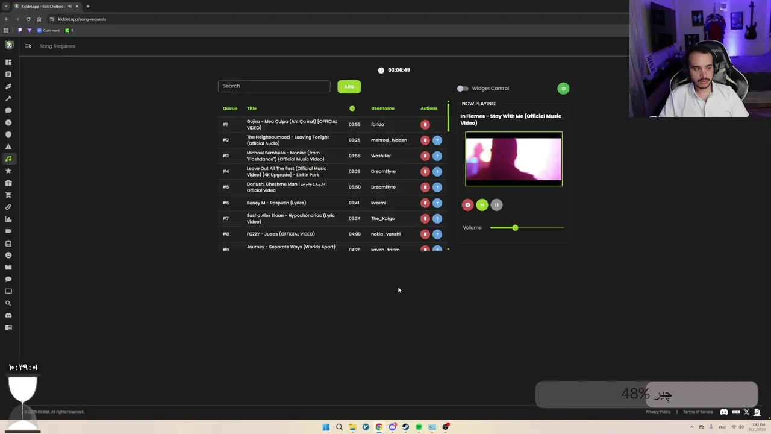Delete FOZZY Judas request
Screen dimensions: 771x434
425,234
